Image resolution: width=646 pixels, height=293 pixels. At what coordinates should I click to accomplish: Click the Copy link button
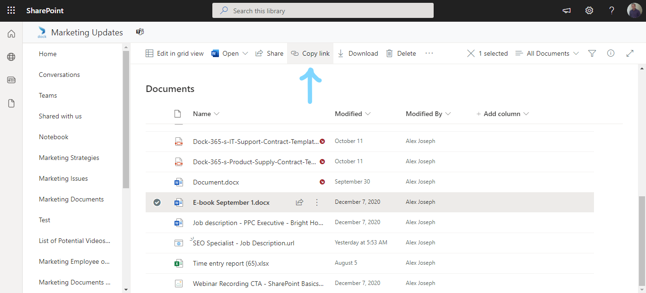310,53
